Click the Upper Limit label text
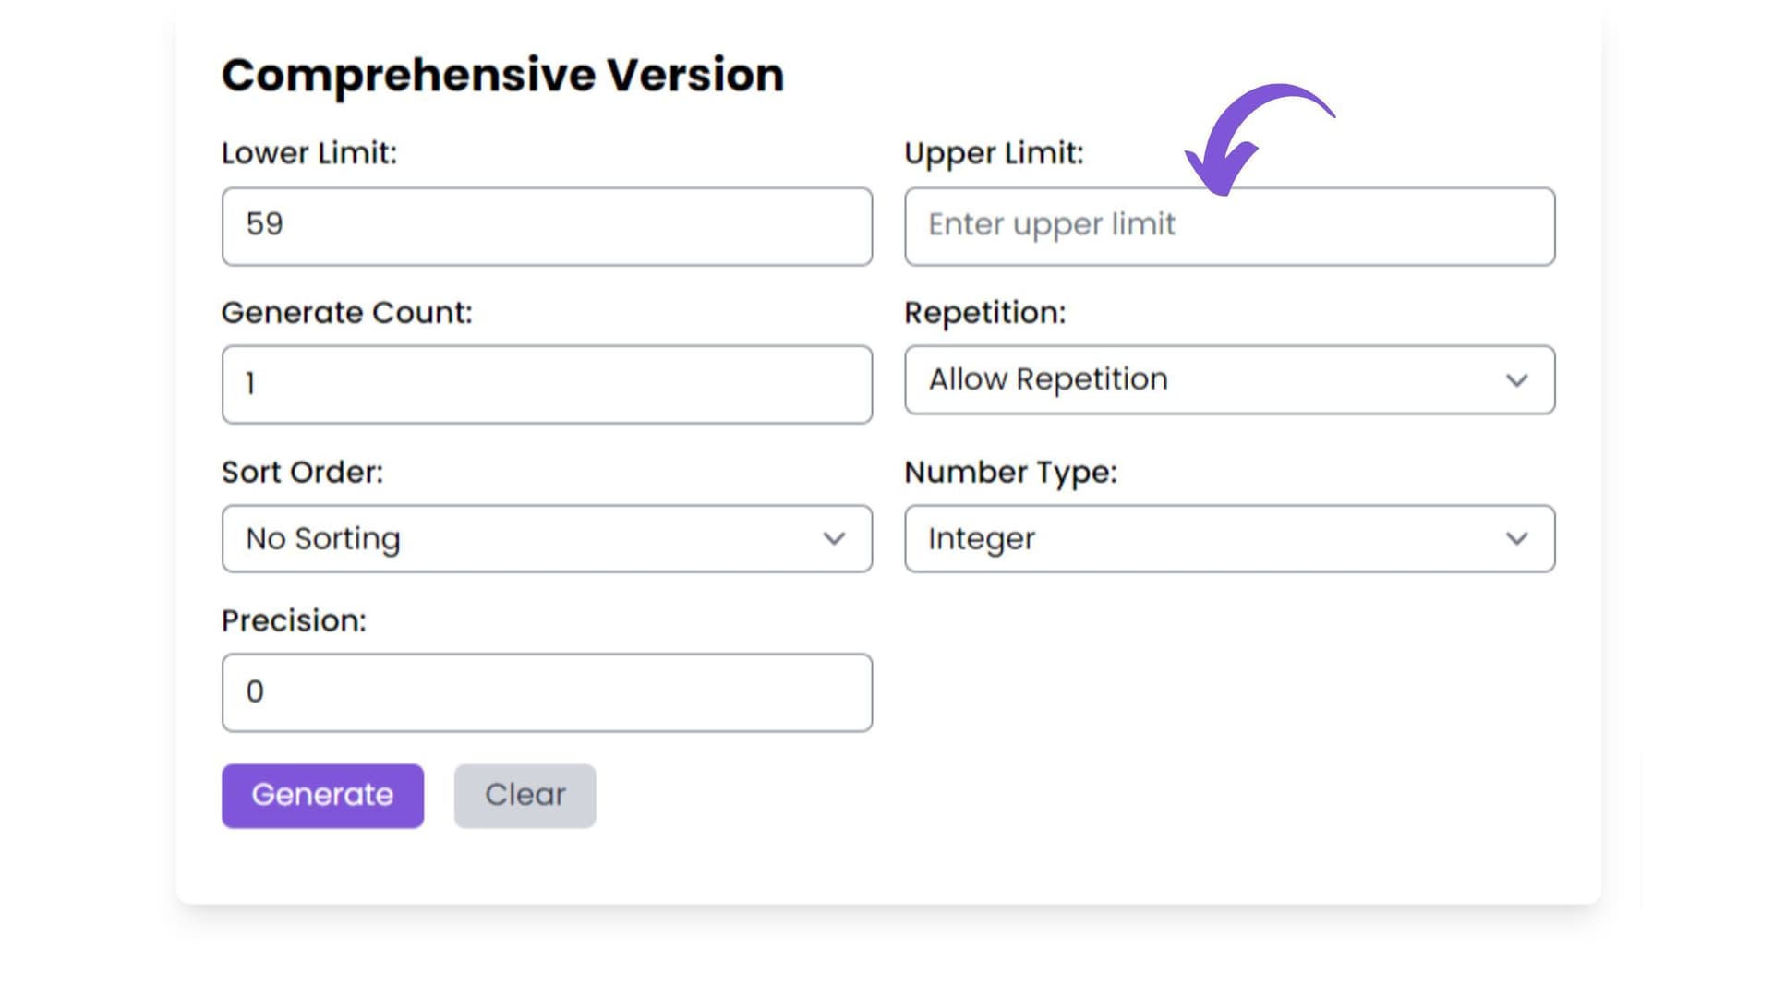This screenshot has width=1773, height=997. tap(994, 153)
